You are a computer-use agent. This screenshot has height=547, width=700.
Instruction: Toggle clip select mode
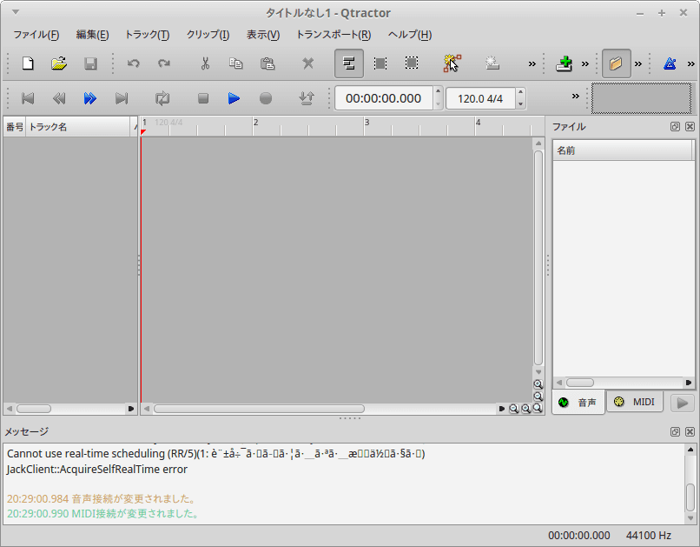(x=348, y=63)
